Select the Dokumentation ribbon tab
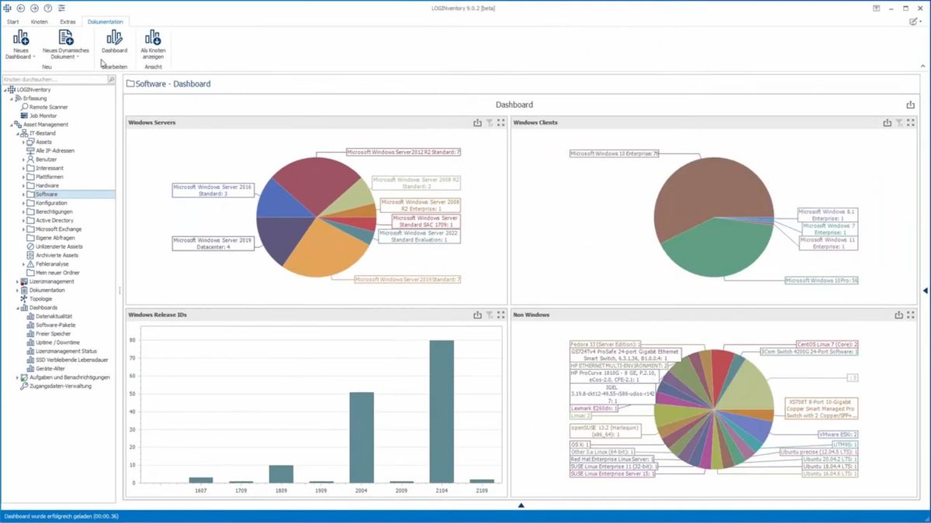Viewport: 931px width, 523px height. 105,22
